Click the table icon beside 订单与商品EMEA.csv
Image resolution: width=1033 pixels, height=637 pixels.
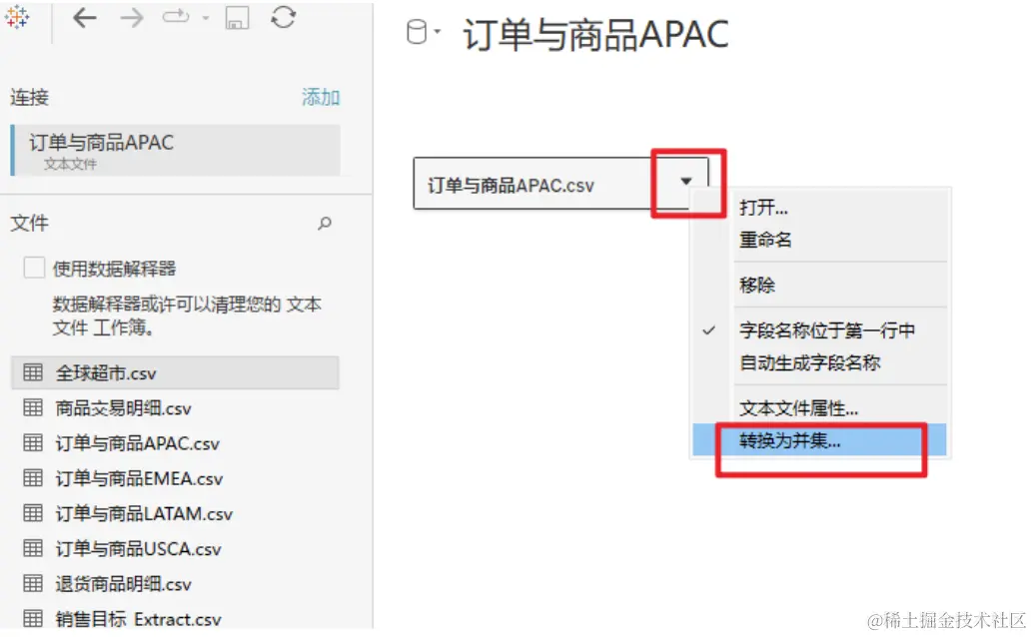click(x=33, y=477)
